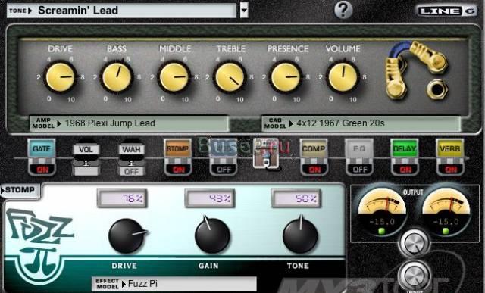Select the amp icon in the signal chain

pyautogui.click(x=266, y=154)
